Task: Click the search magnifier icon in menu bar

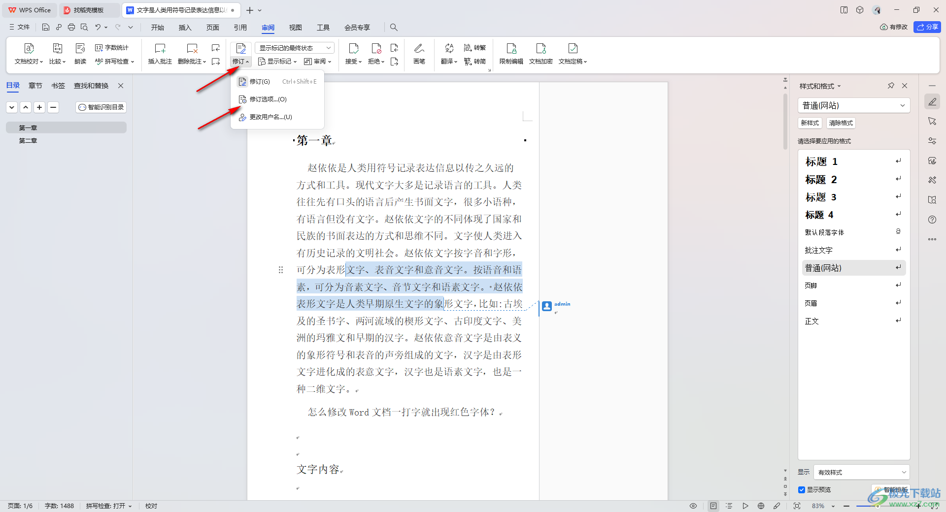Action: click(394, 27)
